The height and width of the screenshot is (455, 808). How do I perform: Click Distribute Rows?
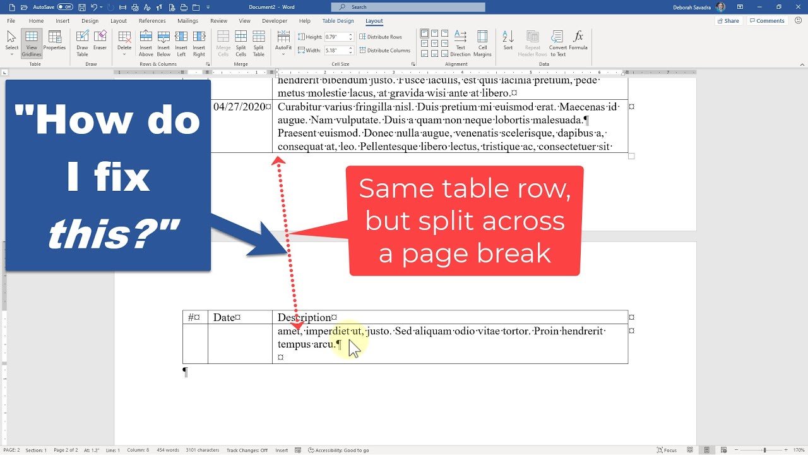coord(381,37)
